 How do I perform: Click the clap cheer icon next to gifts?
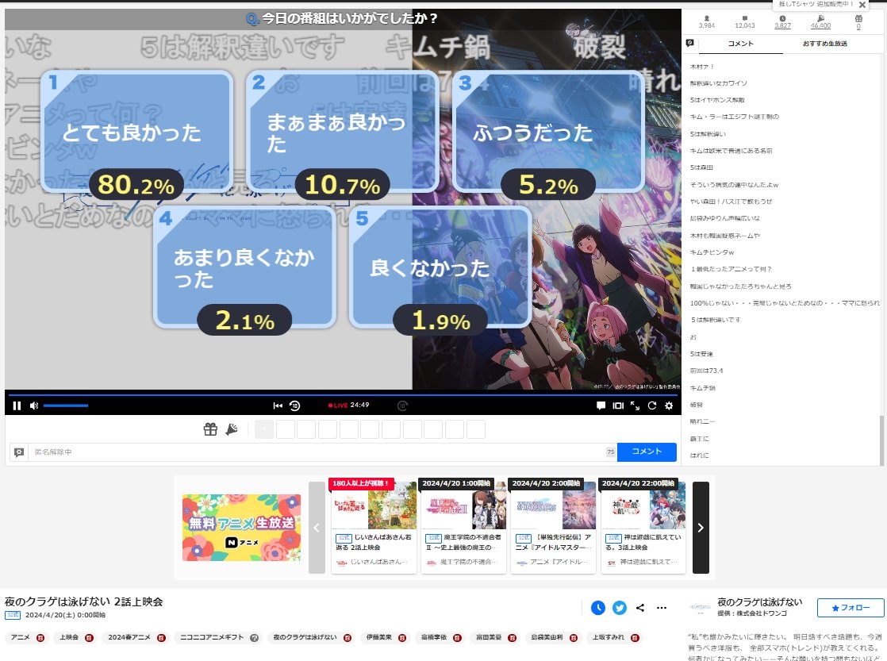coord(230,428)
